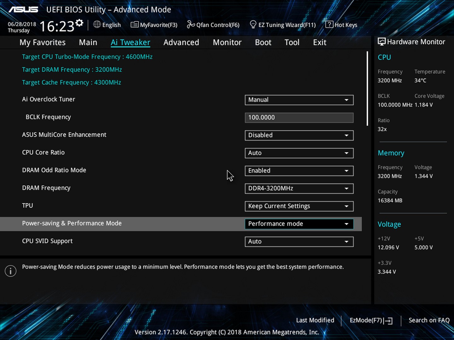
Task: Click the CPU temperature value 34°C
Action: point(420,81)
